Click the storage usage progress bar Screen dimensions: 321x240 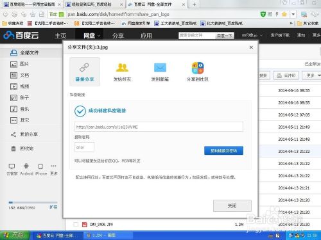point(33,202)
